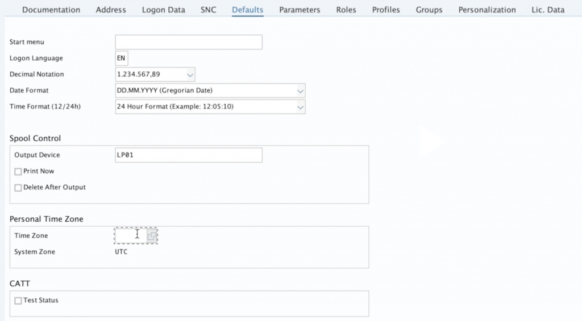View the Profiles tab
582x321 pixels.
point(386,10)
